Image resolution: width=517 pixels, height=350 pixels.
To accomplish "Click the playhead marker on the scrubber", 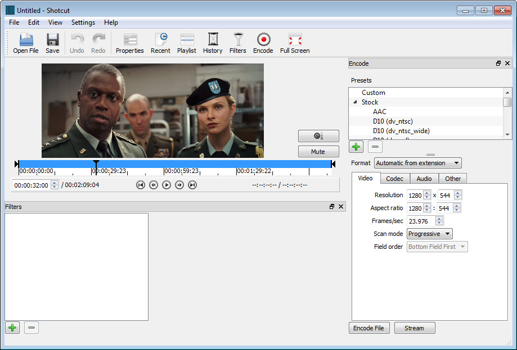I will pos(96,163).
